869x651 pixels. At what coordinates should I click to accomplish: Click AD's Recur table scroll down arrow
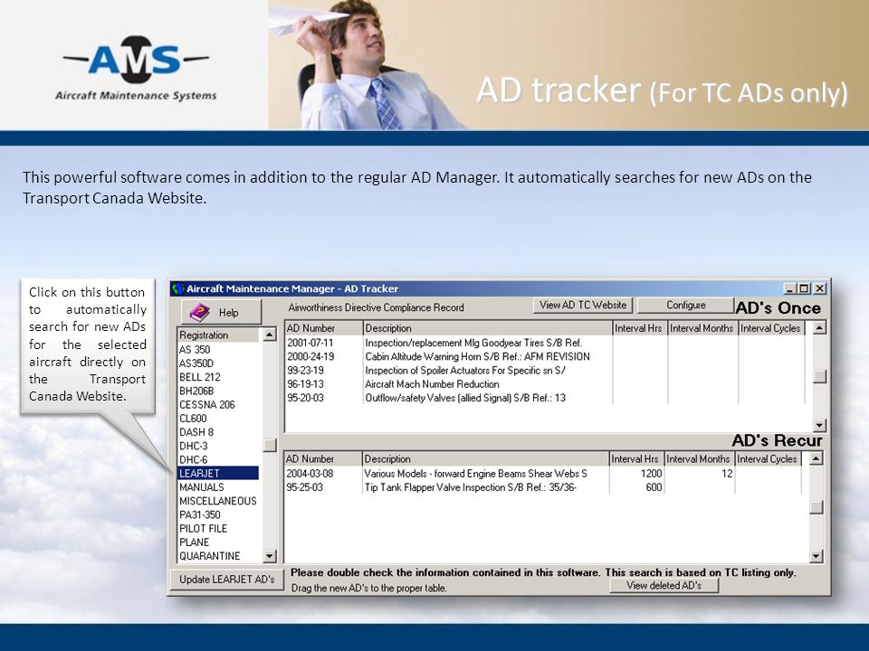tap(816, 556)
